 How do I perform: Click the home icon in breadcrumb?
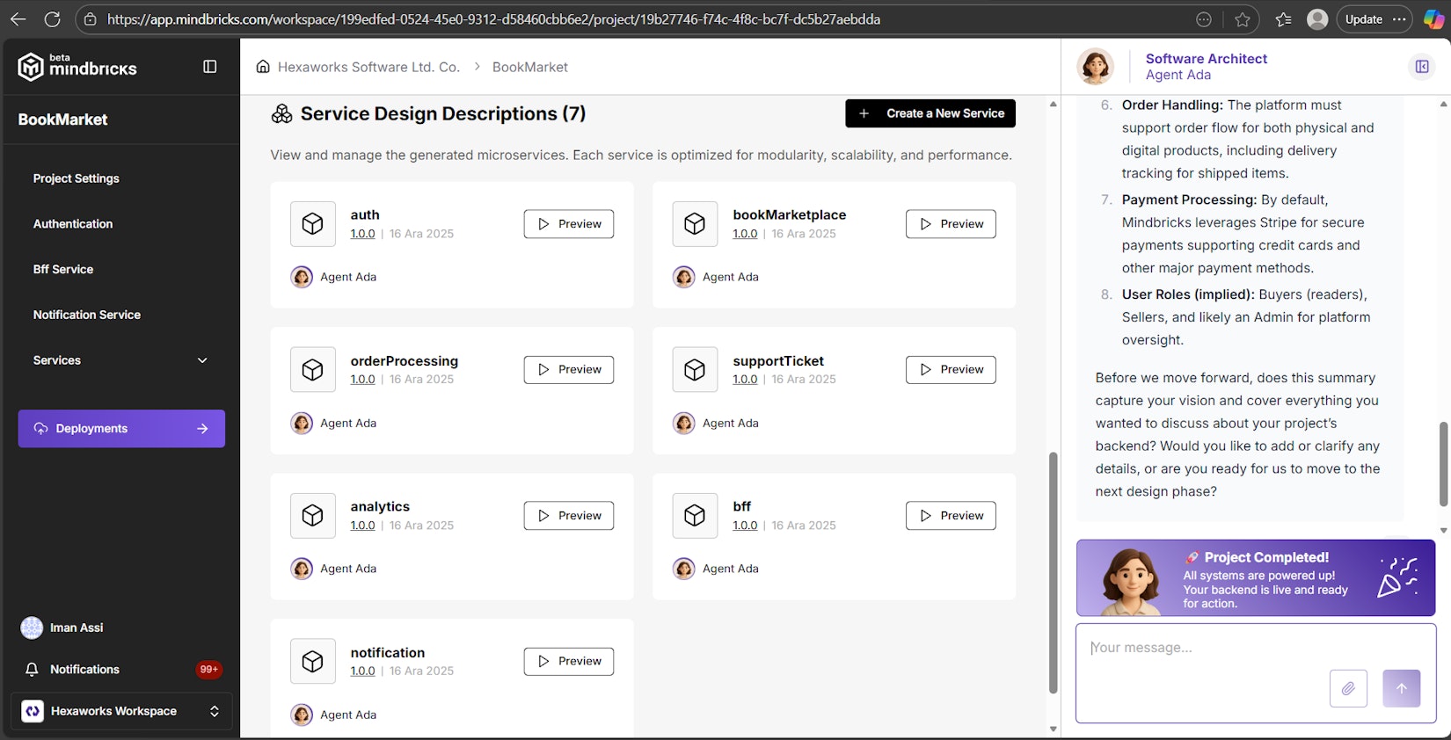(x=263, y=67)
